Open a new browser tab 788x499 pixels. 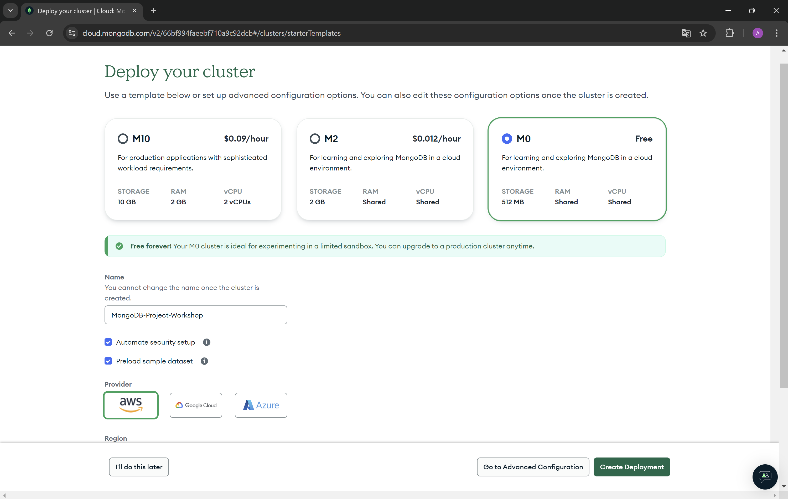coord(153,11)
